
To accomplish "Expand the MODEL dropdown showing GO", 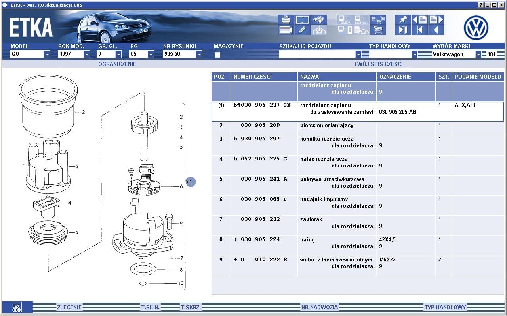I will 47,55.
